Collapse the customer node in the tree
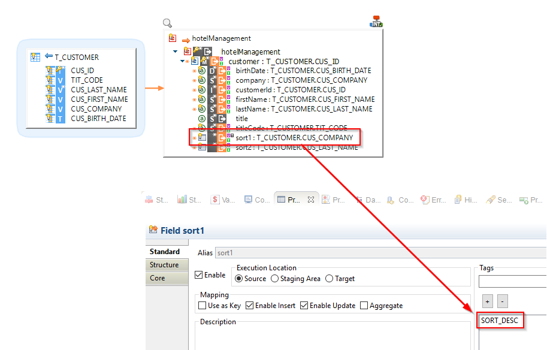Viewport: 547px width, 350px height. [x=183, y=61]
